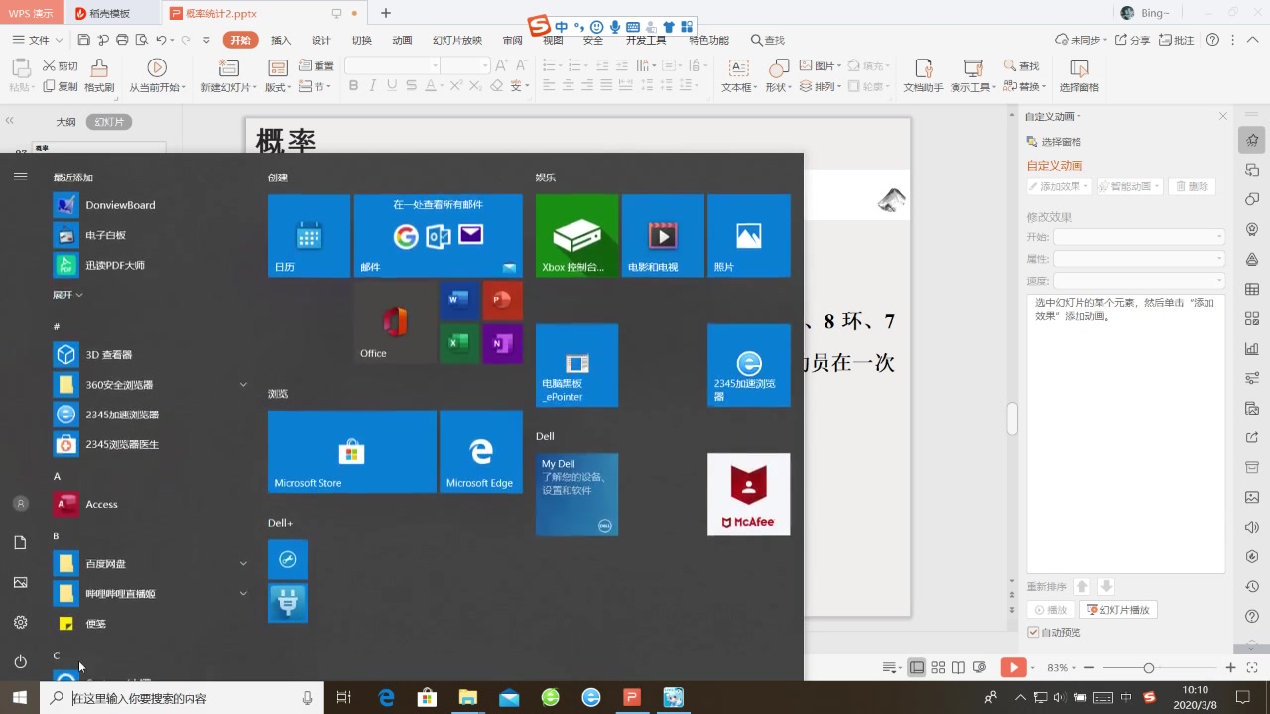The height and width of the screenshot is (714, 1270).
Task: Open 3D 查看器 app
Action: [x=149, y=354]
